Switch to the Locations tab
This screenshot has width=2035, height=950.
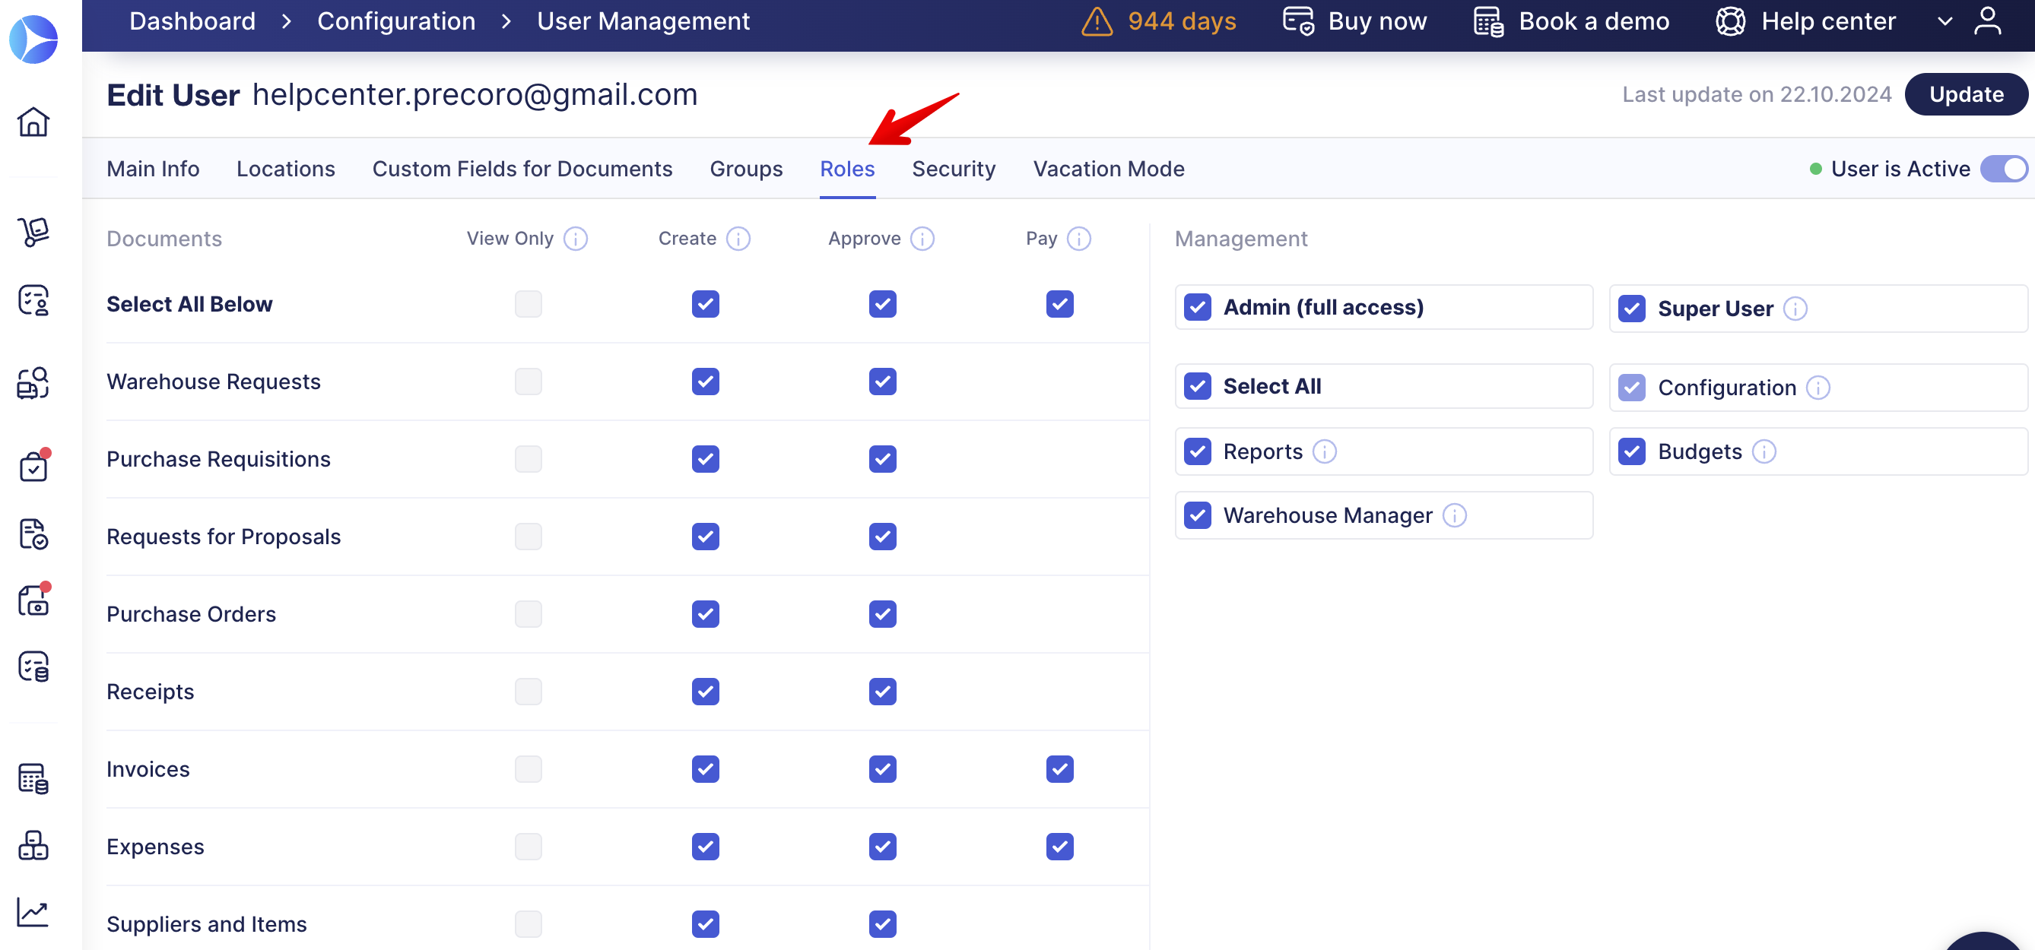(x=285, y=169)
